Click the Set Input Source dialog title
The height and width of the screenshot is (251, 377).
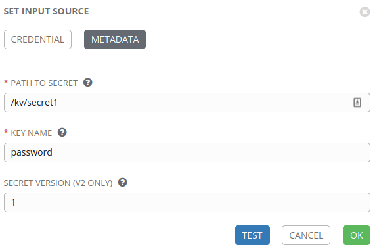pos(47,11)
